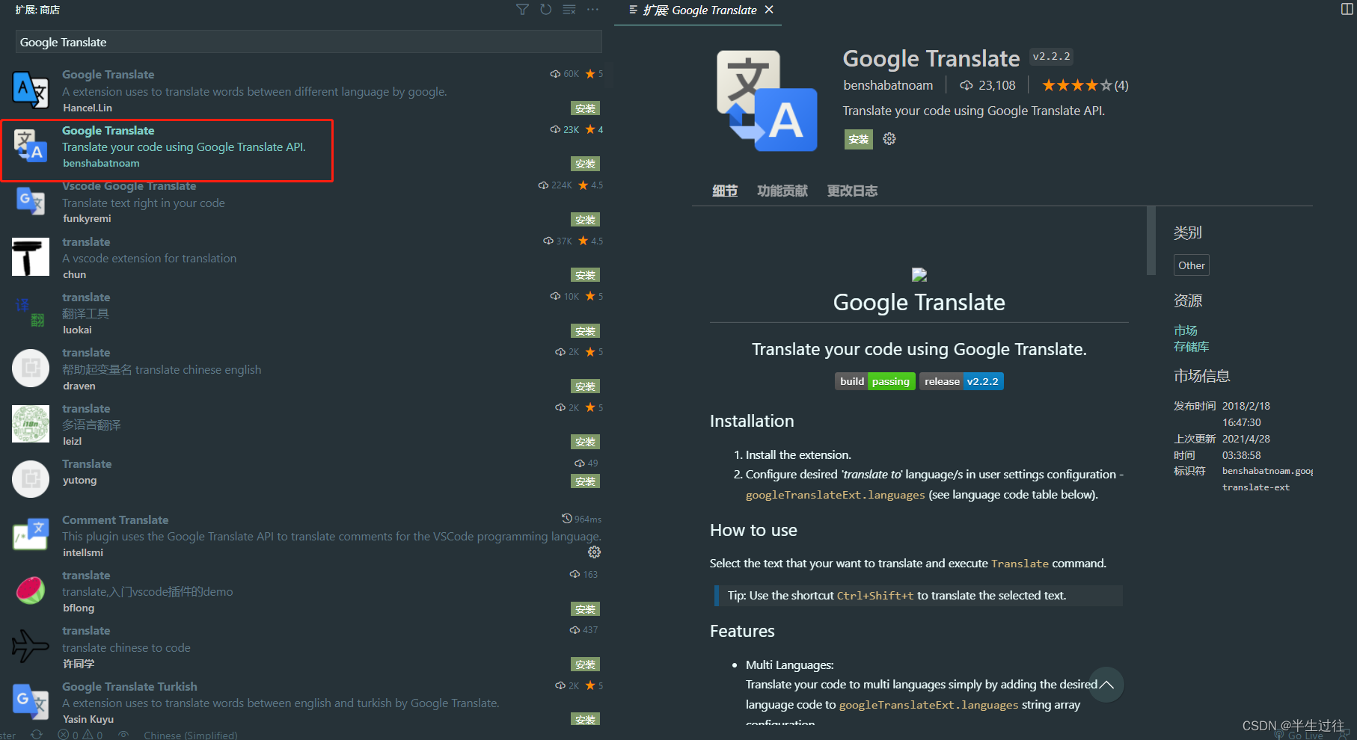Open the Google Translate extension editor tab

pyautogui.click(x=699, y=10)
